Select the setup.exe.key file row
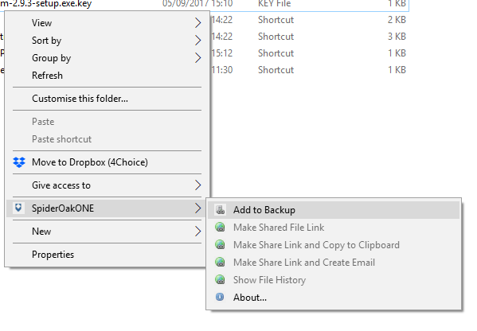The image size is (477, 331). coord(205,4)
